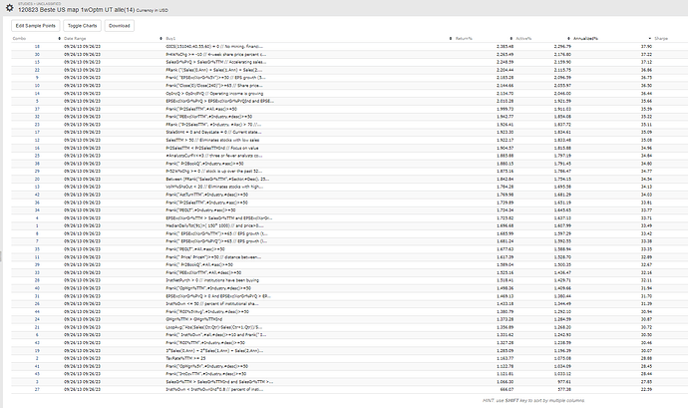Image resolution: width=688 pixels, height=408 pixels.
Task: Open combo 5 link
Action: click(37, 101)
